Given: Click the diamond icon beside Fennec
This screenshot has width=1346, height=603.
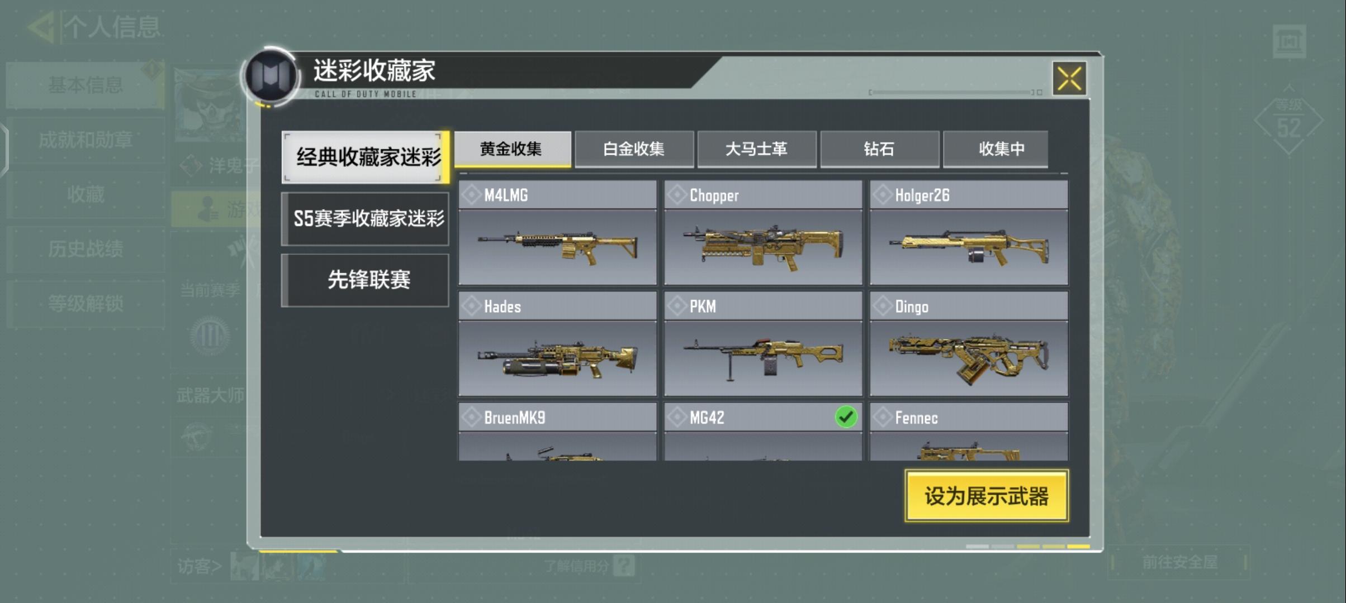Looking at the screenshot, I should coord(883,417).
